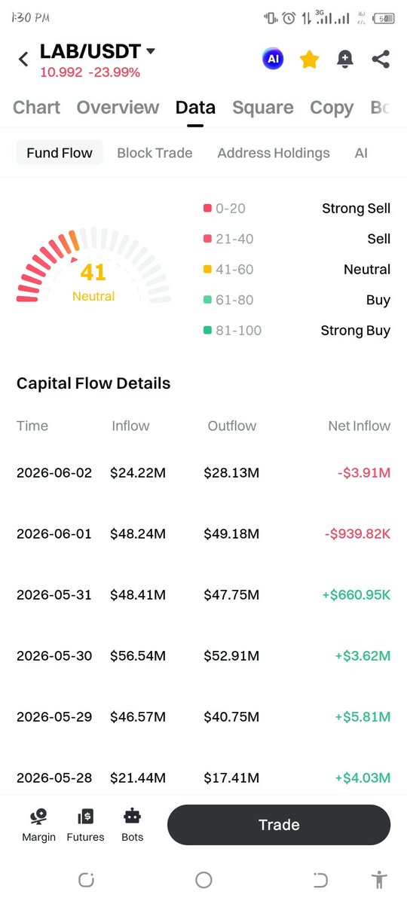Select the Address Holdings sub-tab
Image resolution: width=407 pixels, height=904 pixels.
tap(274, 153)
